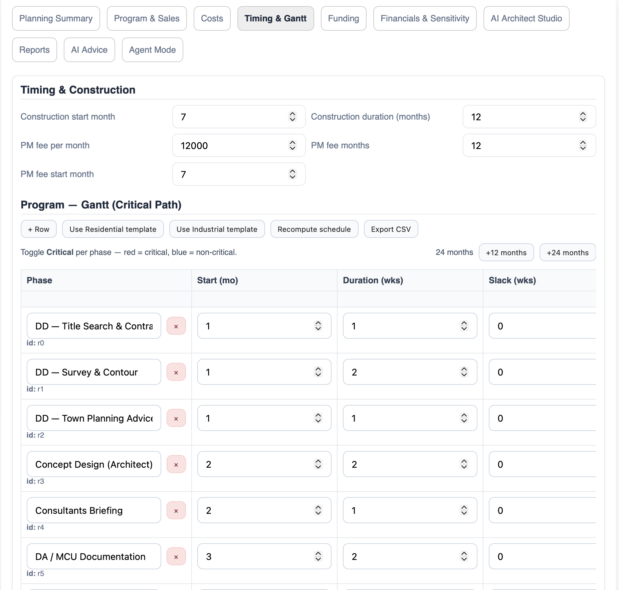This screenshot has width=619, height=590.
Task: Click Duration stepper for DA / MCU Documentation
Action: [464, 556]
